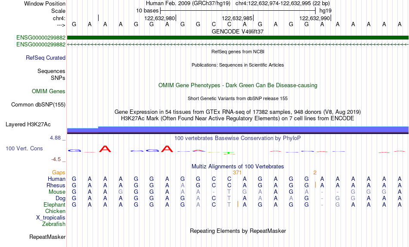Click the 122,632,985 ruler position
Screen dimensions: 409x247
[x=237, y=18]
